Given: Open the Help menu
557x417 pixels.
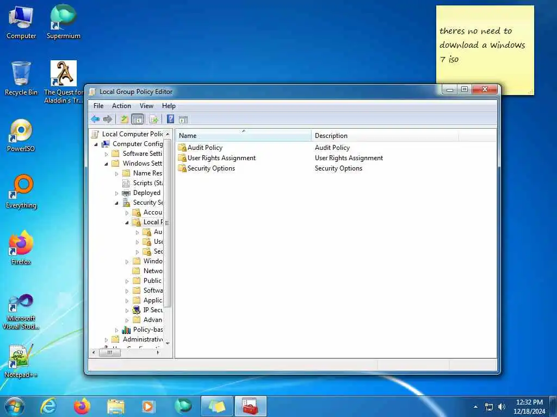Looking at the screenshot, I should 169,106.
